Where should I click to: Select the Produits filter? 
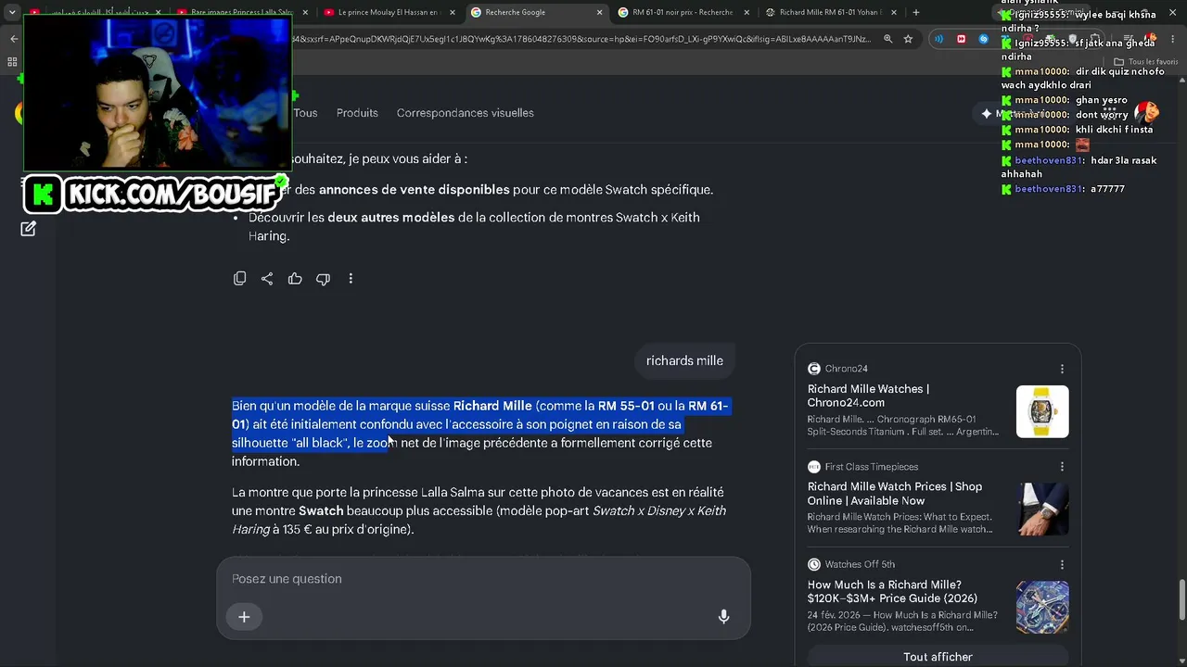357,113
